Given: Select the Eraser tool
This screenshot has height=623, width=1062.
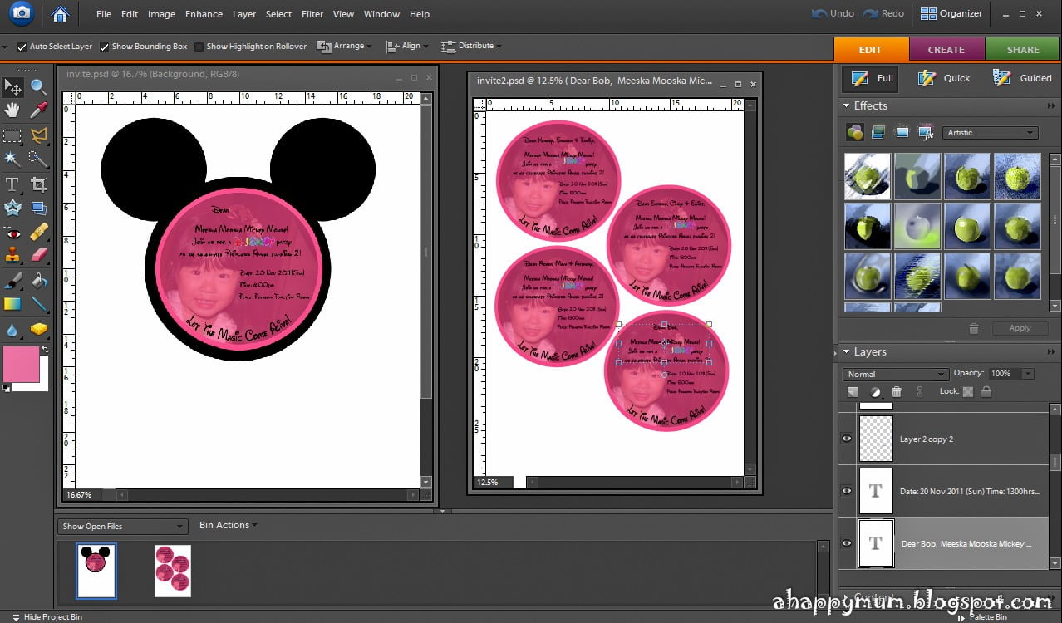Looking at the screenshot, I should pos(38,255).
